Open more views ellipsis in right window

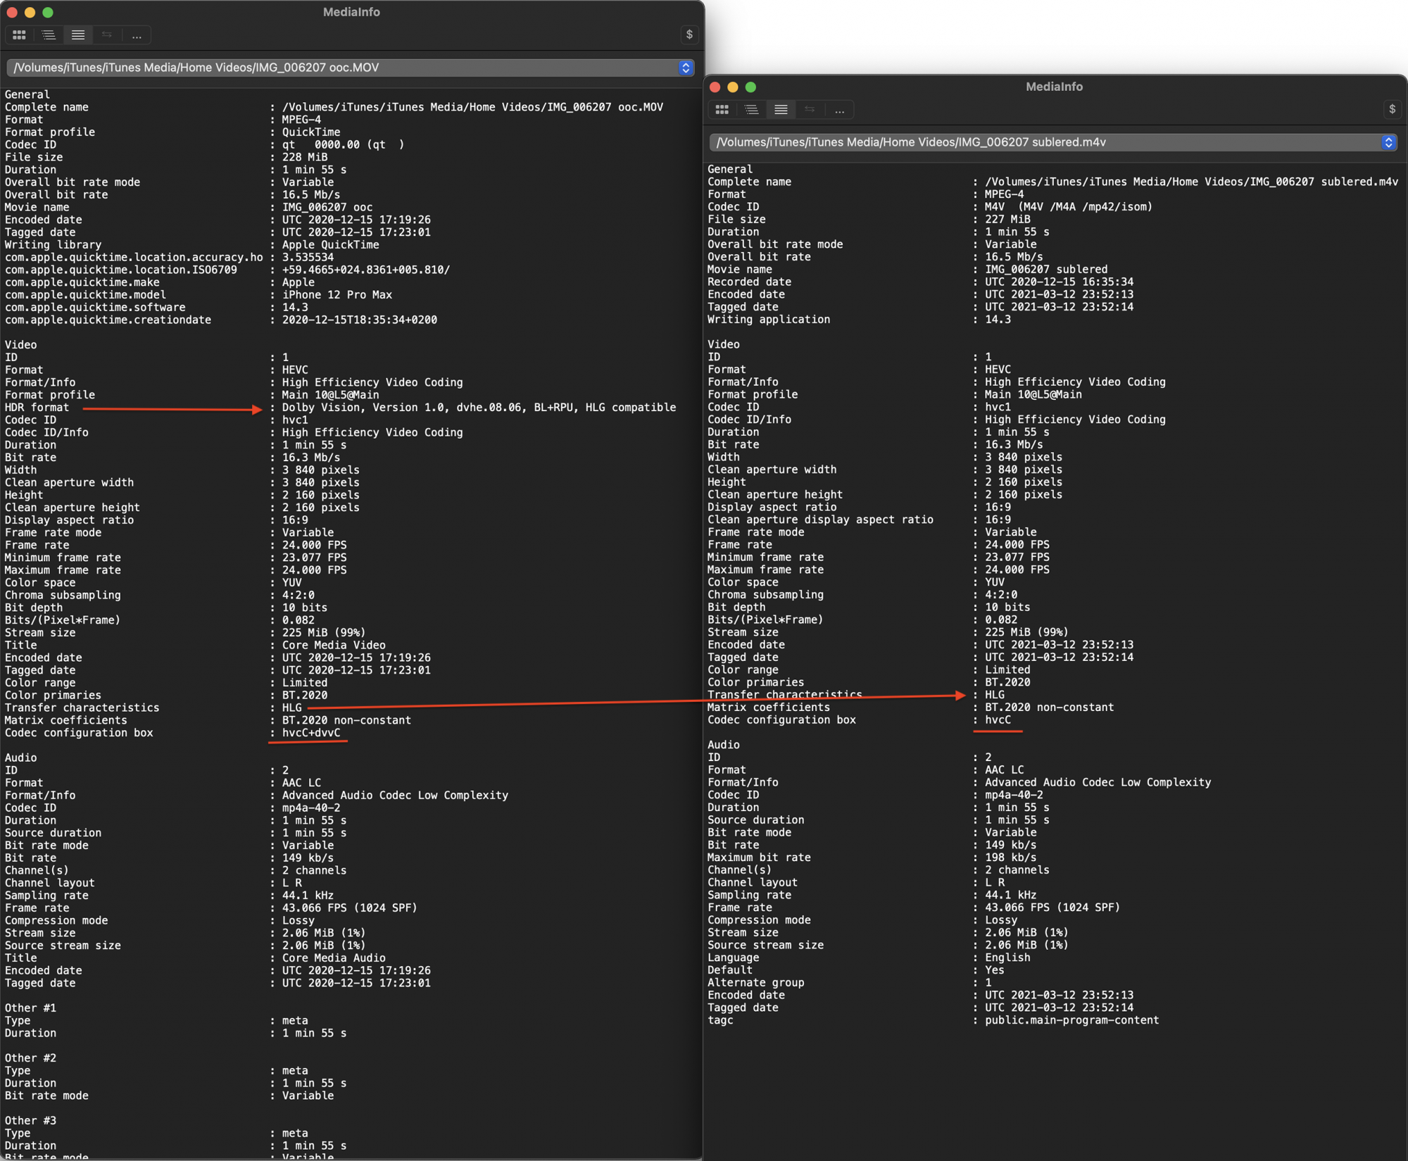click(x=839, y=109)
